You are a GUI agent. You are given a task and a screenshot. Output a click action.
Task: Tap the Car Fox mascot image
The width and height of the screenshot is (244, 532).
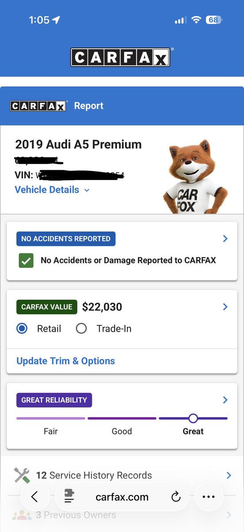(x=194, y=176)
